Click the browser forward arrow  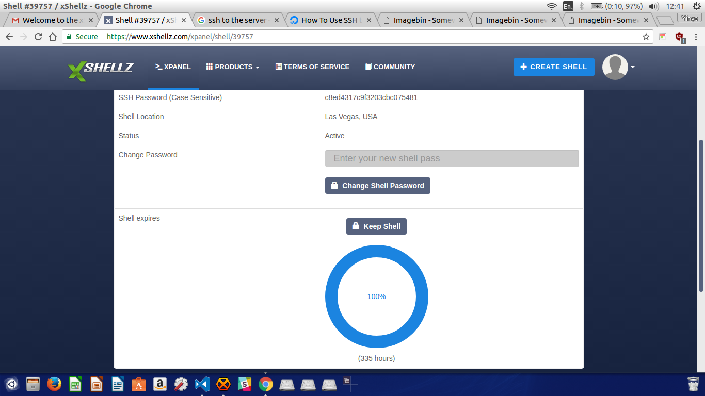click(x=24, y=37)
